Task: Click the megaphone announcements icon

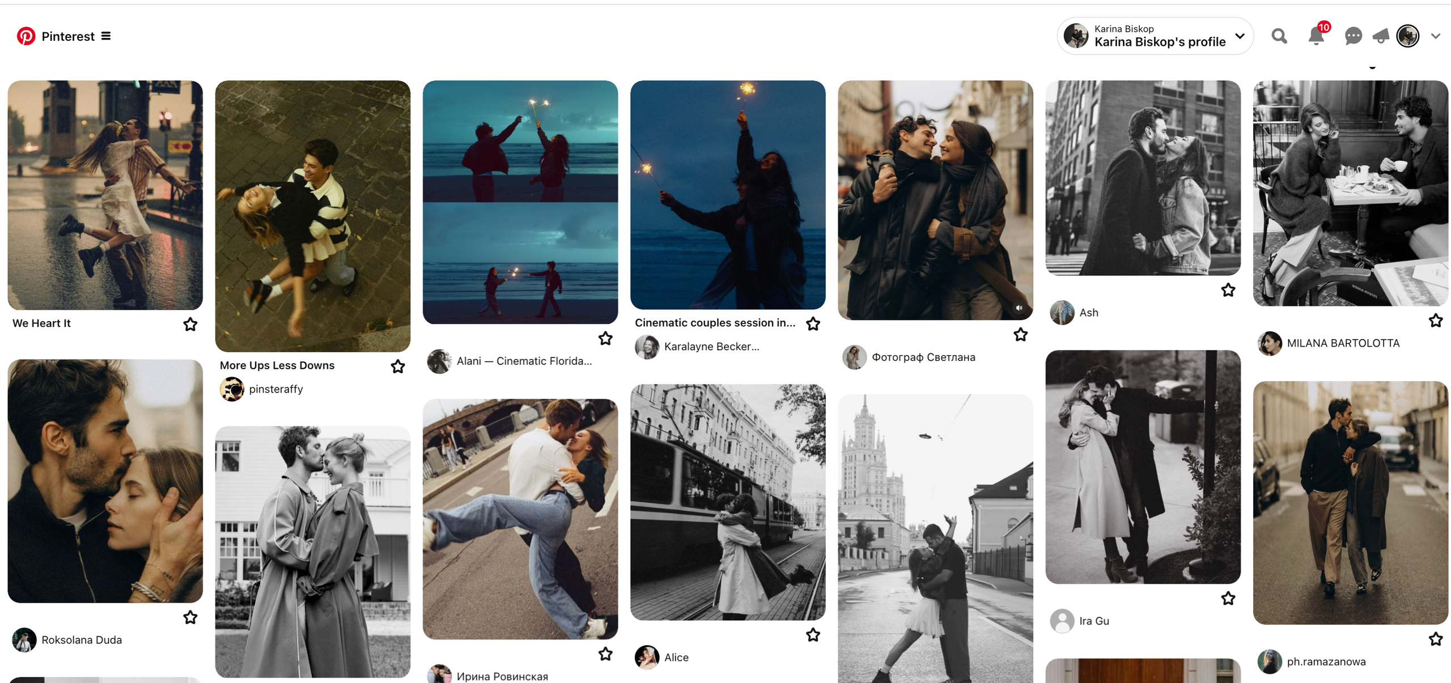Action: [1381, 36]
